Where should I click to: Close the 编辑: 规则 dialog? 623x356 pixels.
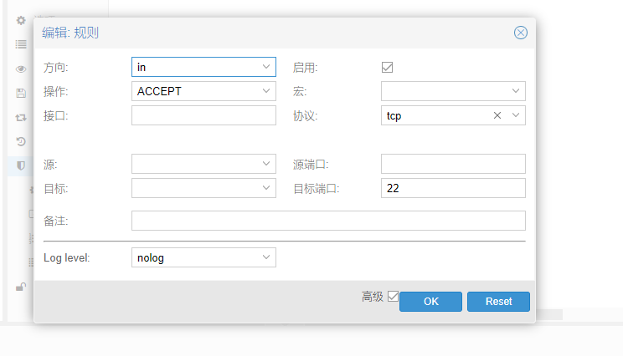click(520, 33)
